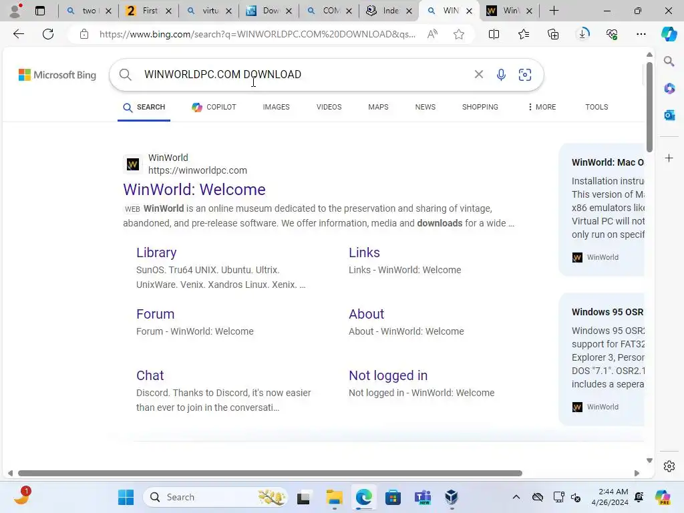Add this page to favorites star
Image resolution: width=684 pixels, height=513 pixels.
coord(458,34)
